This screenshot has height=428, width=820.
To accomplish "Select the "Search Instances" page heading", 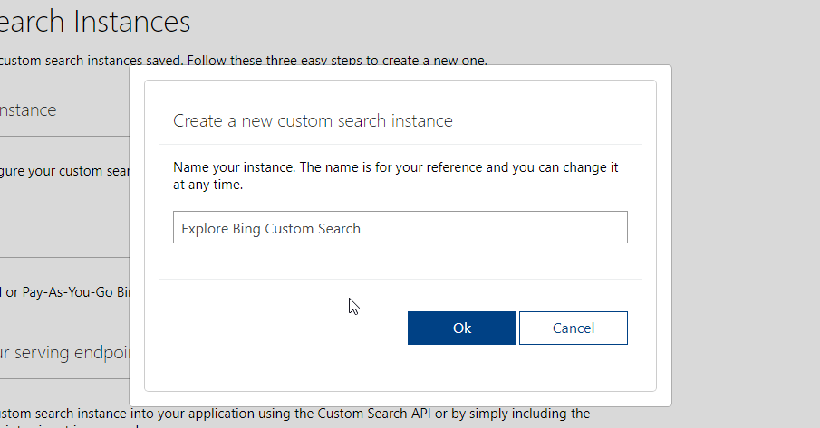I will (x=95, y=21).
